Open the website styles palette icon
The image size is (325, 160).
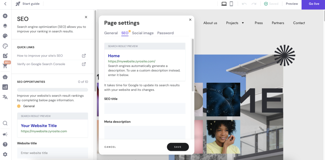click(5, 36)
